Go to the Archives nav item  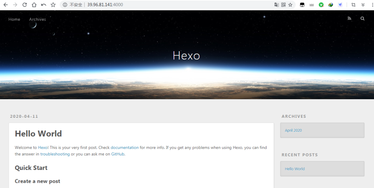pos(37,19)
